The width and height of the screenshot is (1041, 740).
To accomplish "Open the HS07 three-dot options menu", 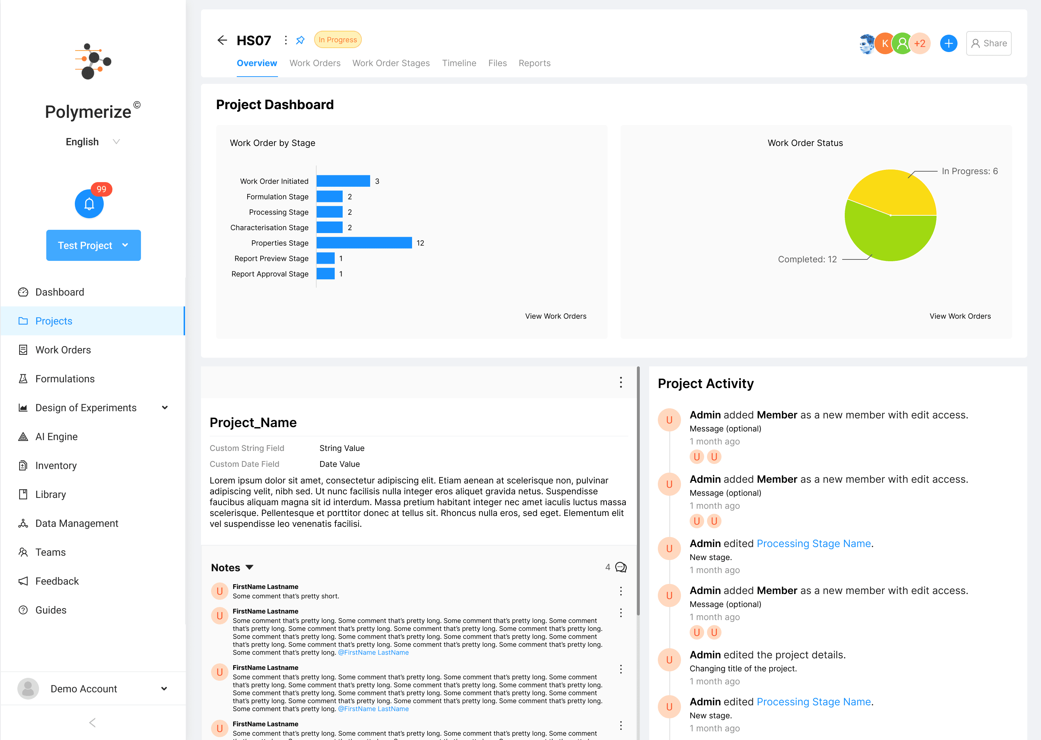I will click(286, 40).
